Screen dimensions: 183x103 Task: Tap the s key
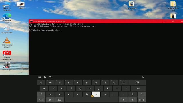point(53,88)
